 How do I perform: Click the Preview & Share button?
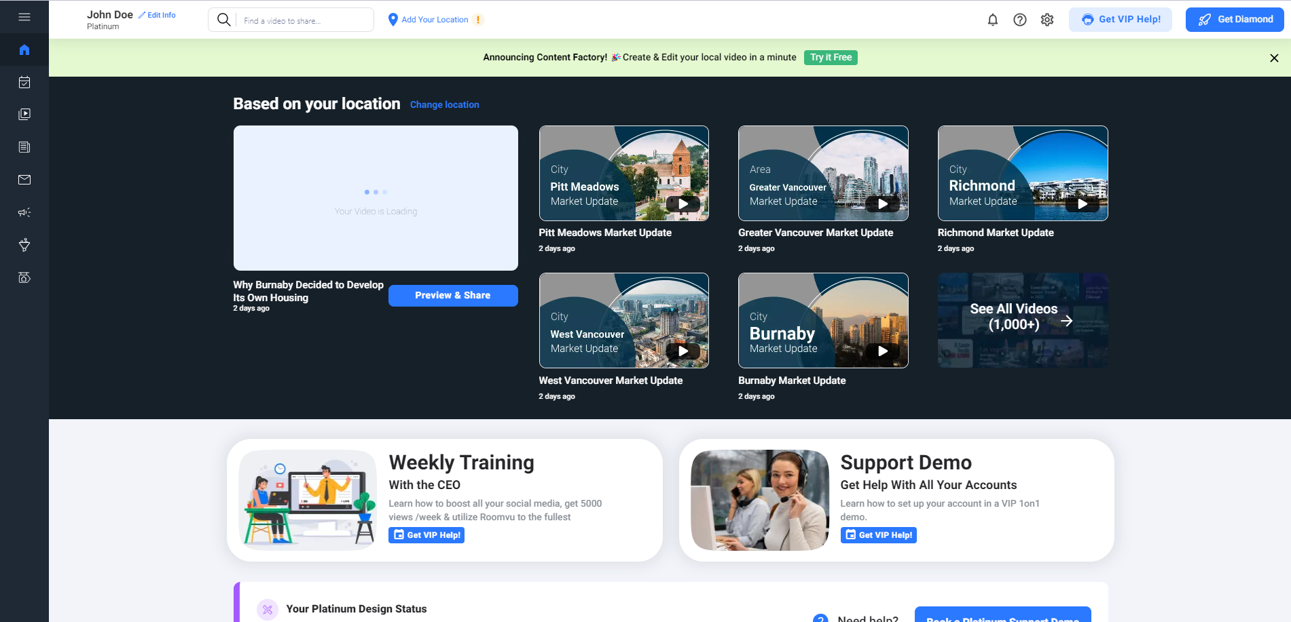coord(452,295)
